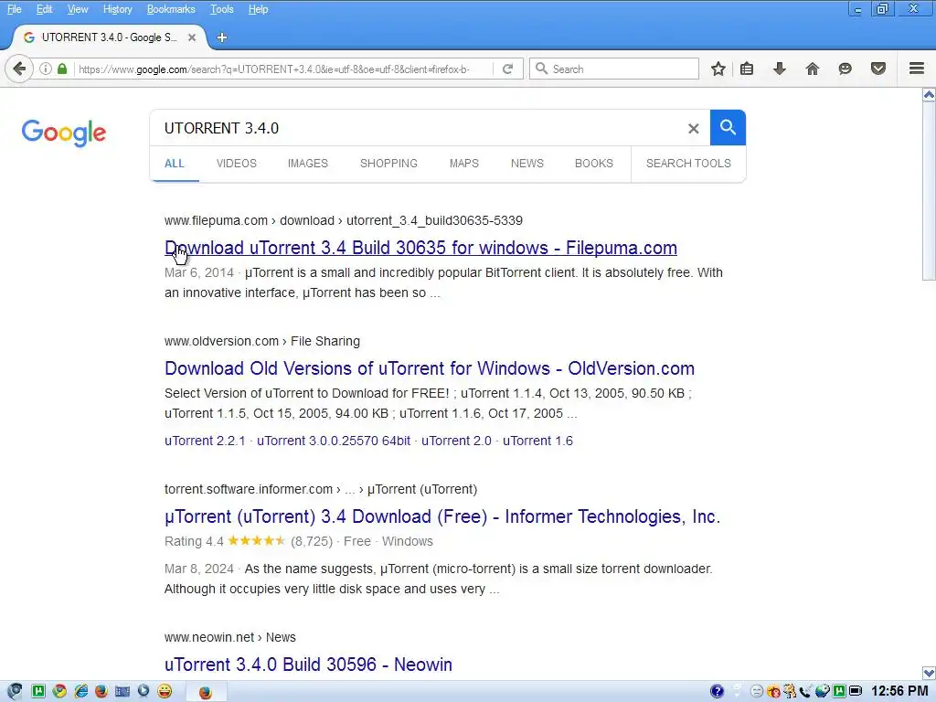Open the File menu
This screenshot has width=936, height=702.
coord(15,9)
